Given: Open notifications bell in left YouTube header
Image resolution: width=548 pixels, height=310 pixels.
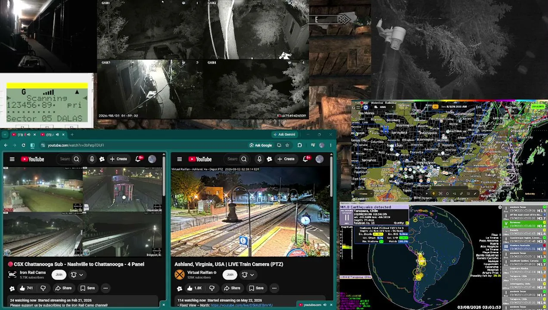Looking at the screenshot, I should 138,159.
